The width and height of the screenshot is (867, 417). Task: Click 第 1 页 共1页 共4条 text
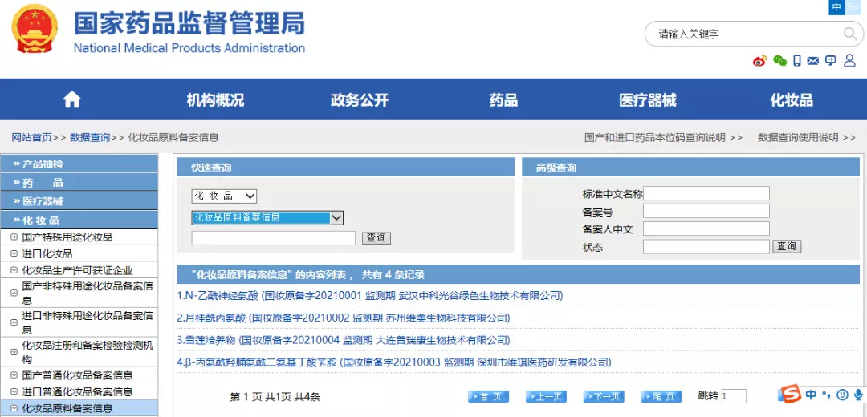click(x=275, y=397)
